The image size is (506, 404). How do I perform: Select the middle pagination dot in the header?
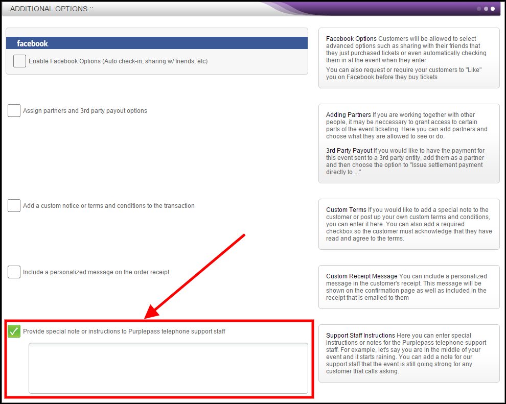486,9
